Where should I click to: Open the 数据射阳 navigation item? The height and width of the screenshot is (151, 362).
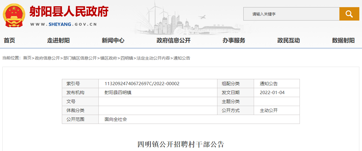[x=343, y=41]
